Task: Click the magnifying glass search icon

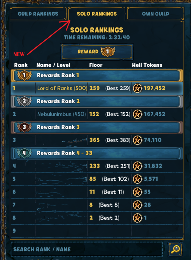Action: click(175, 249)
